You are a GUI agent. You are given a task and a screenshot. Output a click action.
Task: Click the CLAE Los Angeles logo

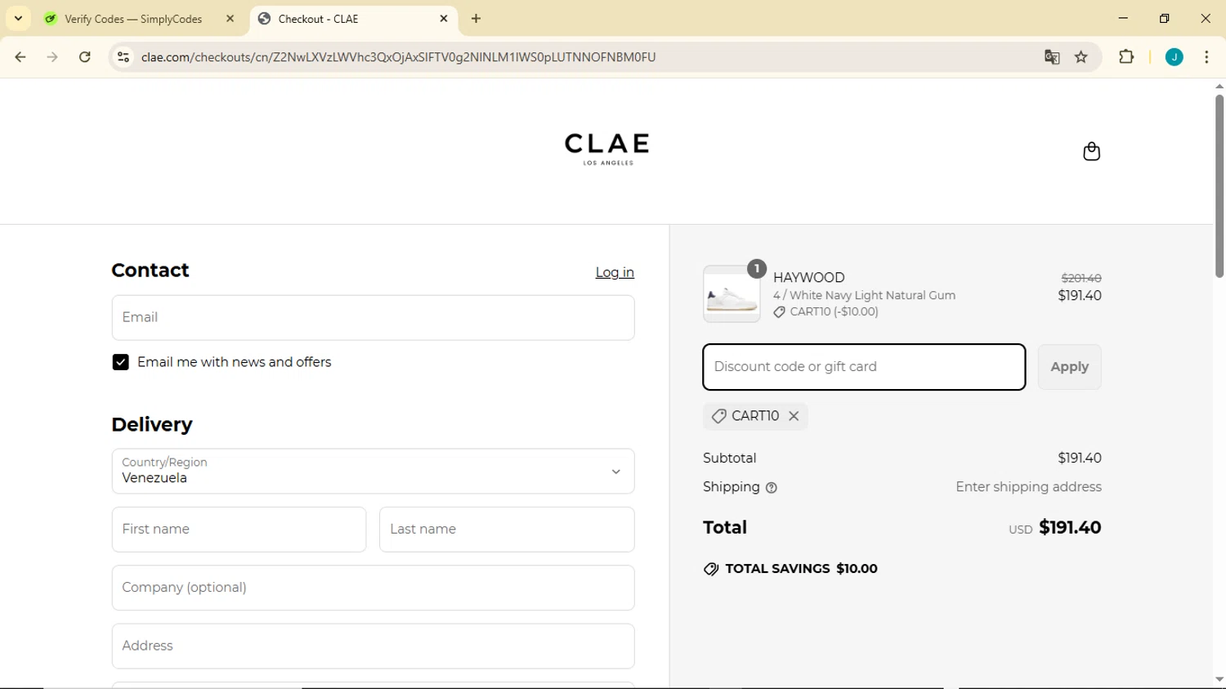tap(607, 149)
